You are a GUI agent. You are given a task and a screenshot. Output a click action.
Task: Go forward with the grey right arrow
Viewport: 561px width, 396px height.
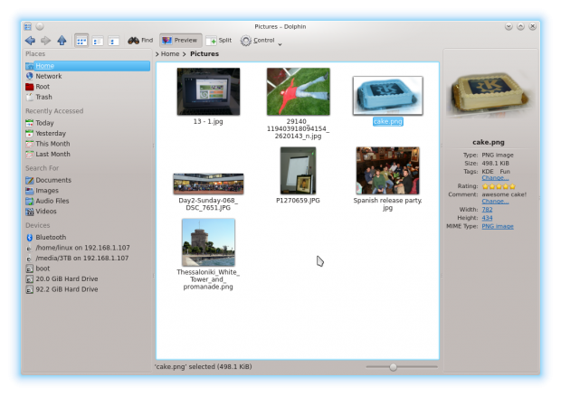(45, 41)
